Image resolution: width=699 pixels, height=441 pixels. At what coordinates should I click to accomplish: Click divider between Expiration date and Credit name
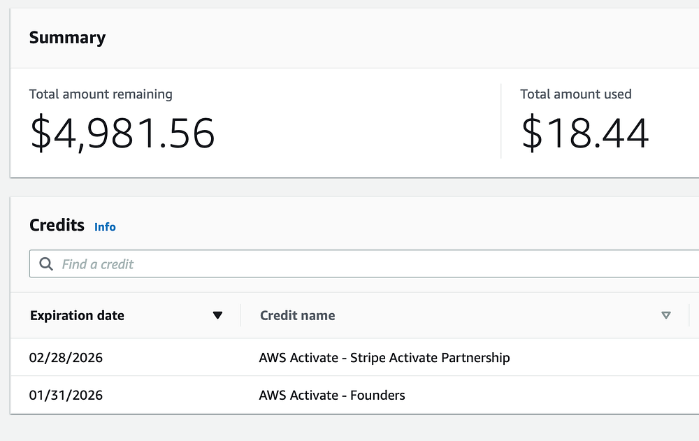point(240,315)
